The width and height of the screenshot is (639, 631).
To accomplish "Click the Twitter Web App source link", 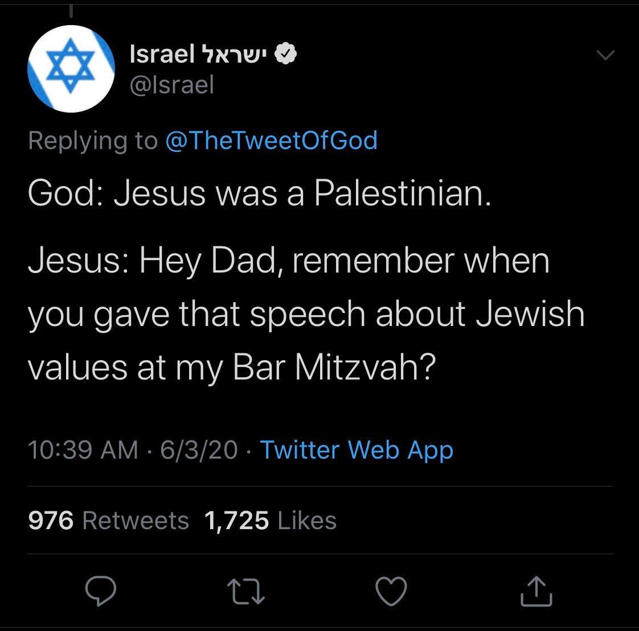I will click(x=357, y=449).
